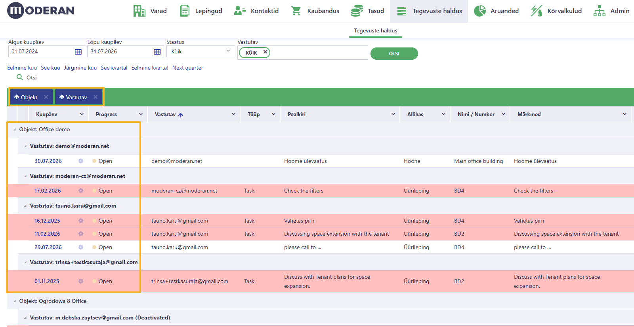Open the Varad buildings module

pos(150,11)
